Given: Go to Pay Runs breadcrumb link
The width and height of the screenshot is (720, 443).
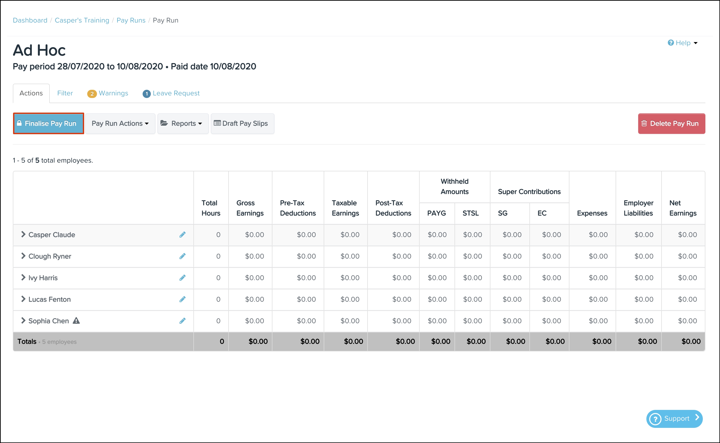Looking at the screenshot, I should [x=131, y=20].
